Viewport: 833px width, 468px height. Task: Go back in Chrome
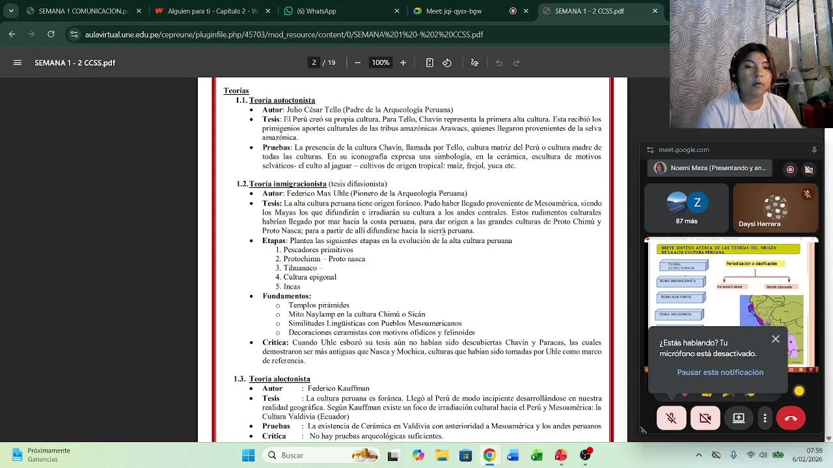(12, 34)
